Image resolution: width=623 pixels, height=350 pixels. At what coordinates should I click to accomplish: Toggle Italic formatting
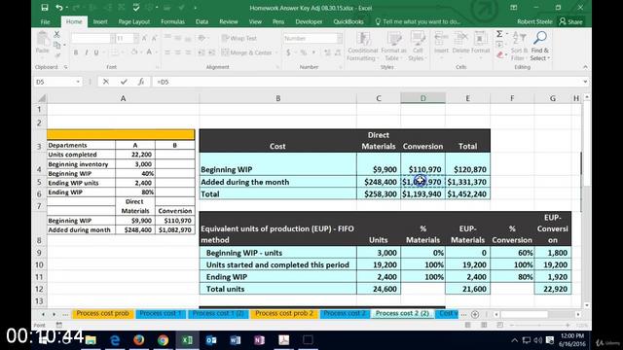click(x=87, y=52)
